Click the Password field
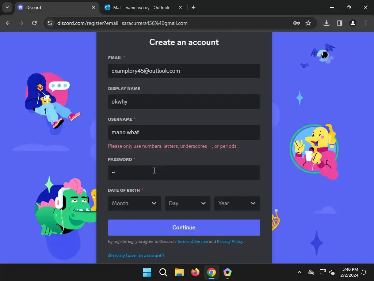The height and width of the screenshot is (281, 374). click(x=184, y=173)
